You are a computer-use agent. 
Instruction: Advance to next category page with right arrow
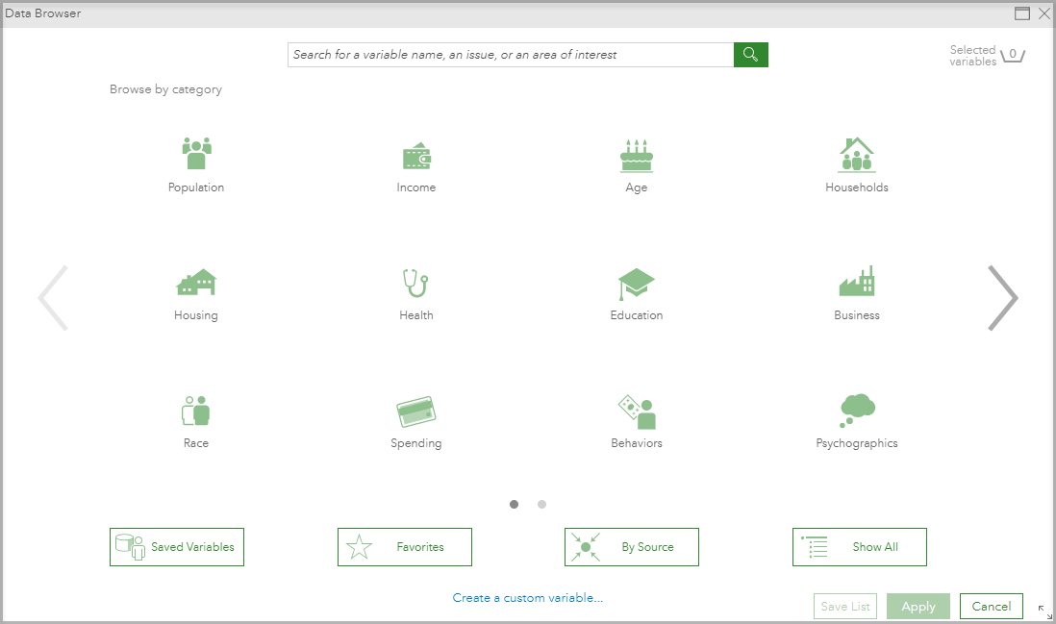1003,298
